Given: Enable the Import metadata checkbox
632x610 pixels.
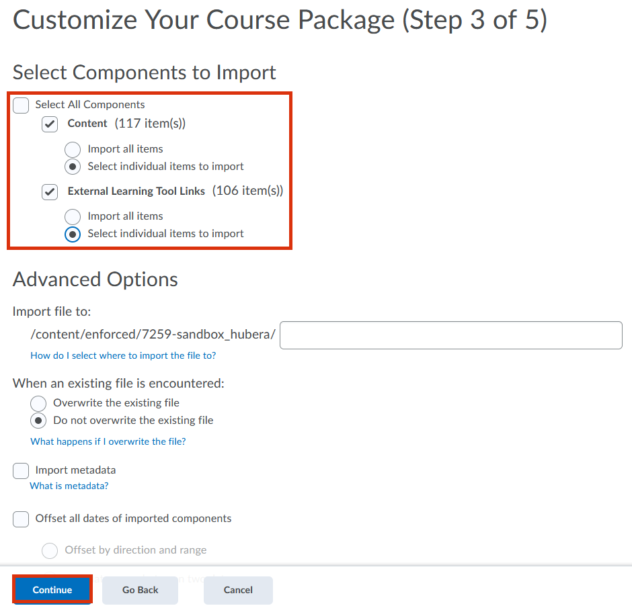Looking at the screenshot, I should pyautogui.click(x=21, y=471).
